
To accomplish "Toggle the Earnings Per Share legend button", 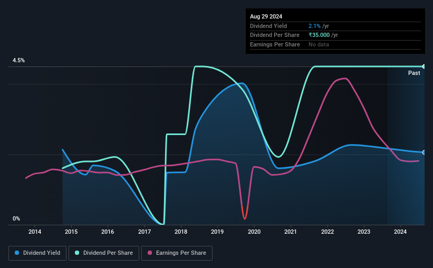I will tap(177, 253).
